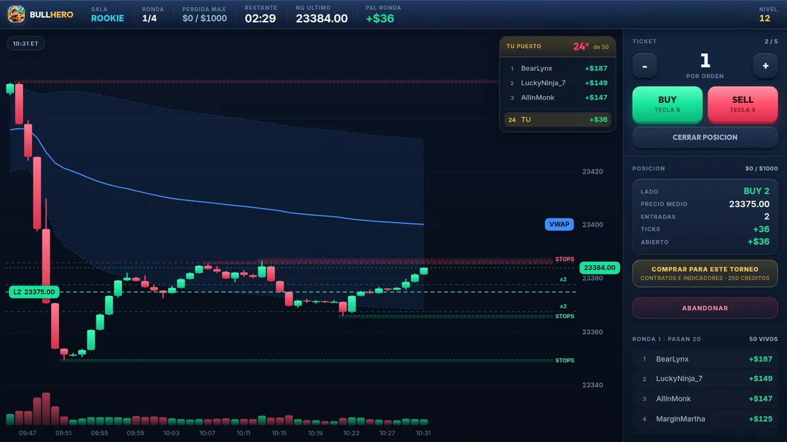The image size is (787, 442).
Task: Click the green STOPS label near 23360
Action: click(564, 316)
